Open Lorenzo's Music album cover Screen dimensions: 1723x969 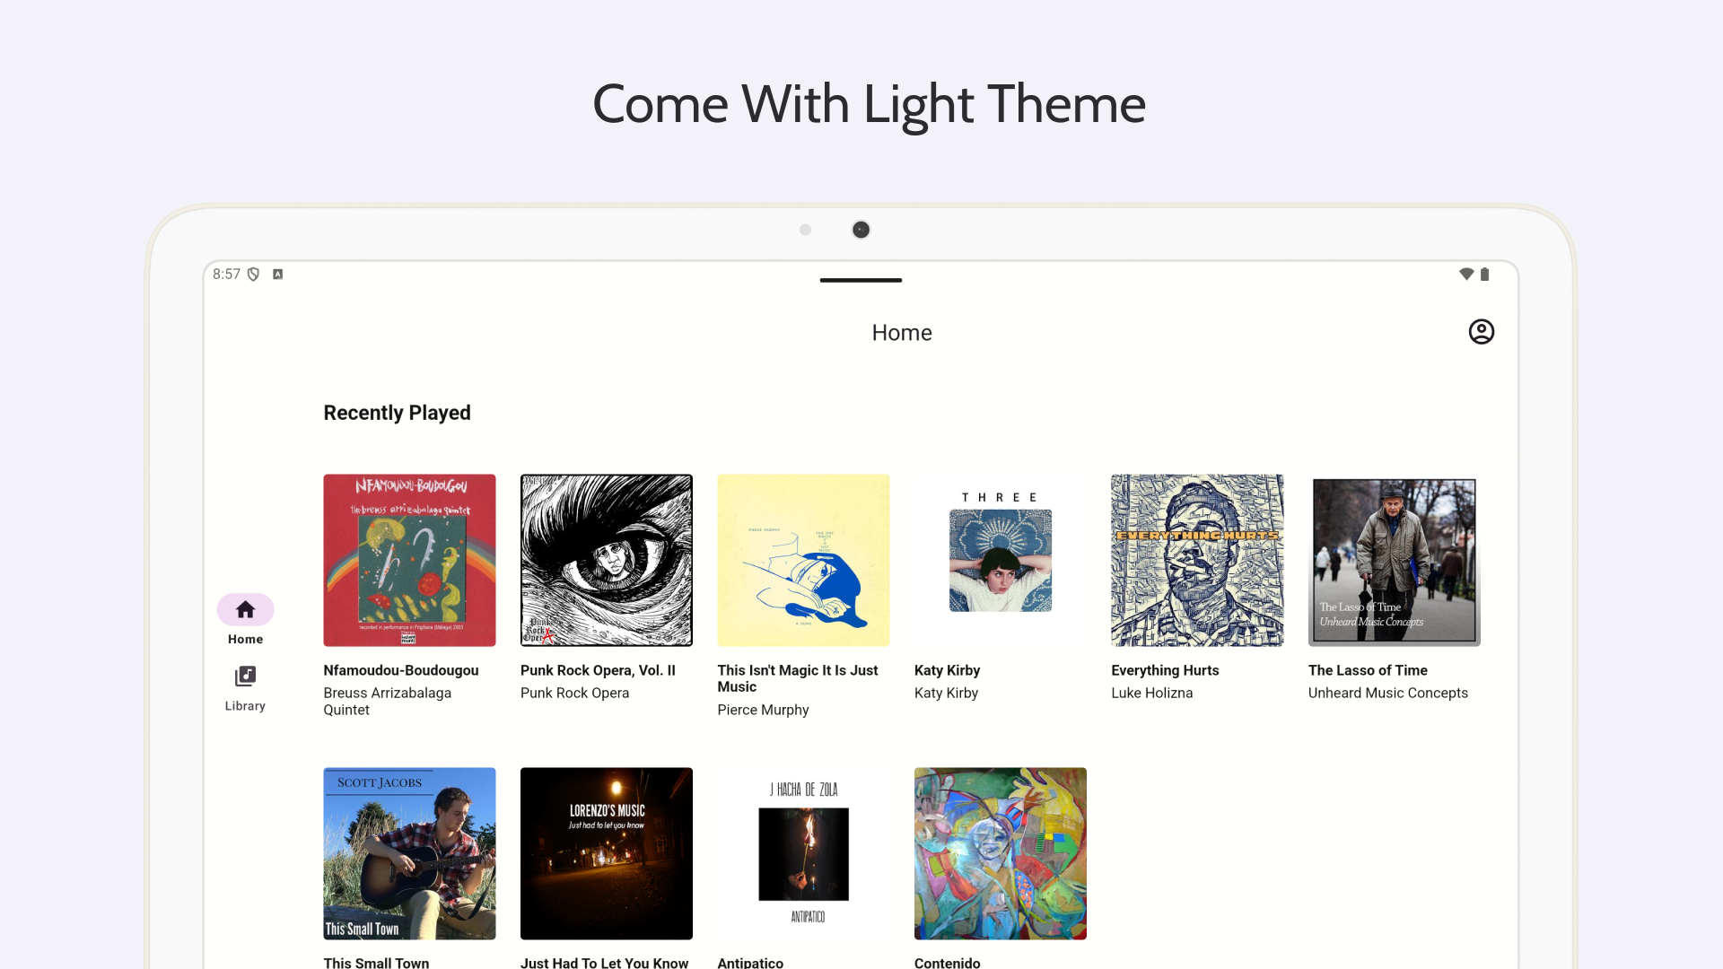click(607, 853)
